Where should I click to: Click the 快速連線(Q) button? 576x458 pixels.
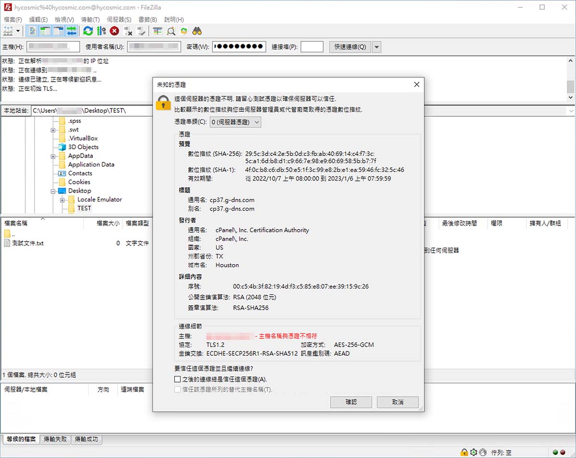point(350,47)
